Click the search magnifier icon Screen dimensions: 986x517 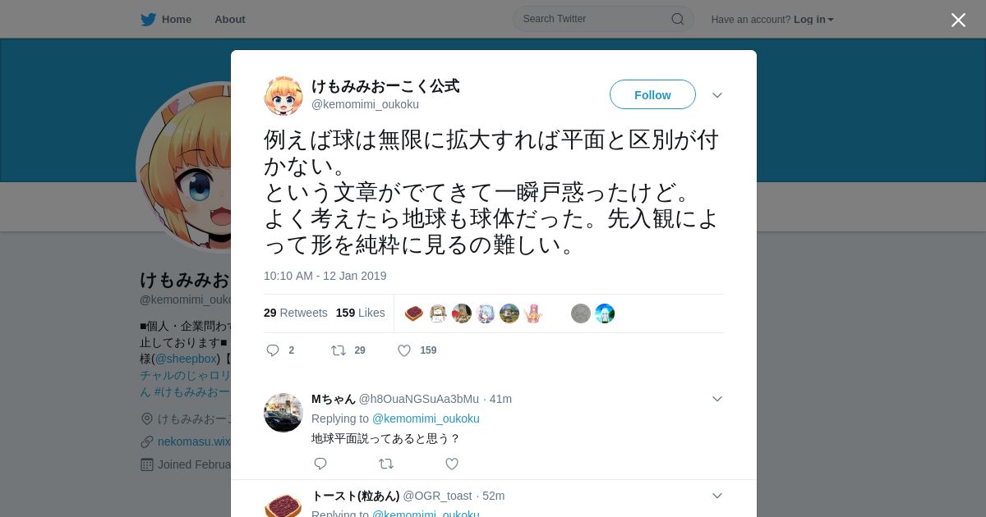[678, 19]
